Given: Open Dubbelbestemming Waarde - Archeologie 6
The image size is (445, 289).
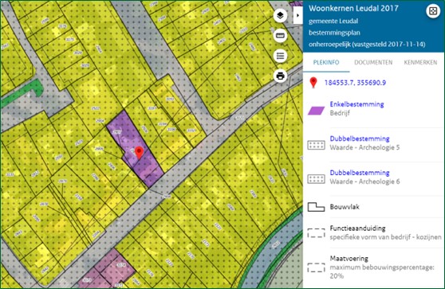Looking at the screenshot, I should pos(364,177).
